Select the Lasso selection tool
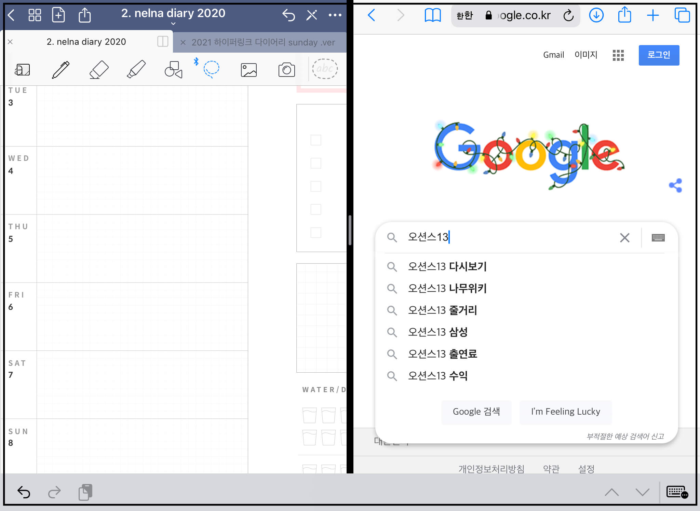This screenshot has width=700, height=511. point(211,69)
